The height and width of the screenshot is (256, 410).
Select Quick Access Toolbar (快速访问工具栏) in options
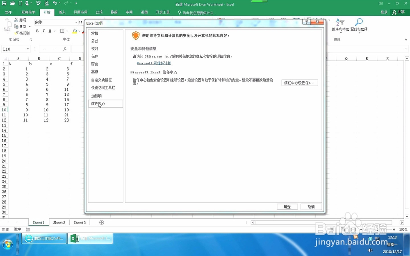(105, 88)
